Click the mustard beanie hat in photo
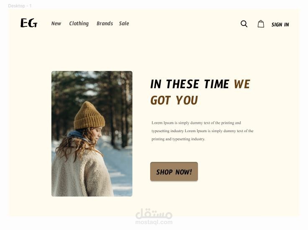The image size is (308, 230). click(90, 115)
